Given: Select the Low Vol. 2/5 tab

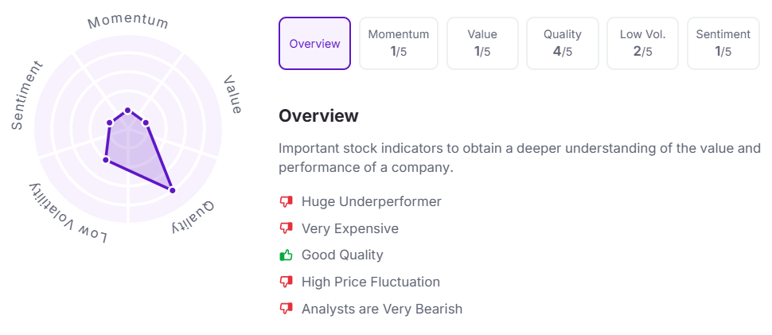Looking at the screenshot, I should tap(642, 44).
